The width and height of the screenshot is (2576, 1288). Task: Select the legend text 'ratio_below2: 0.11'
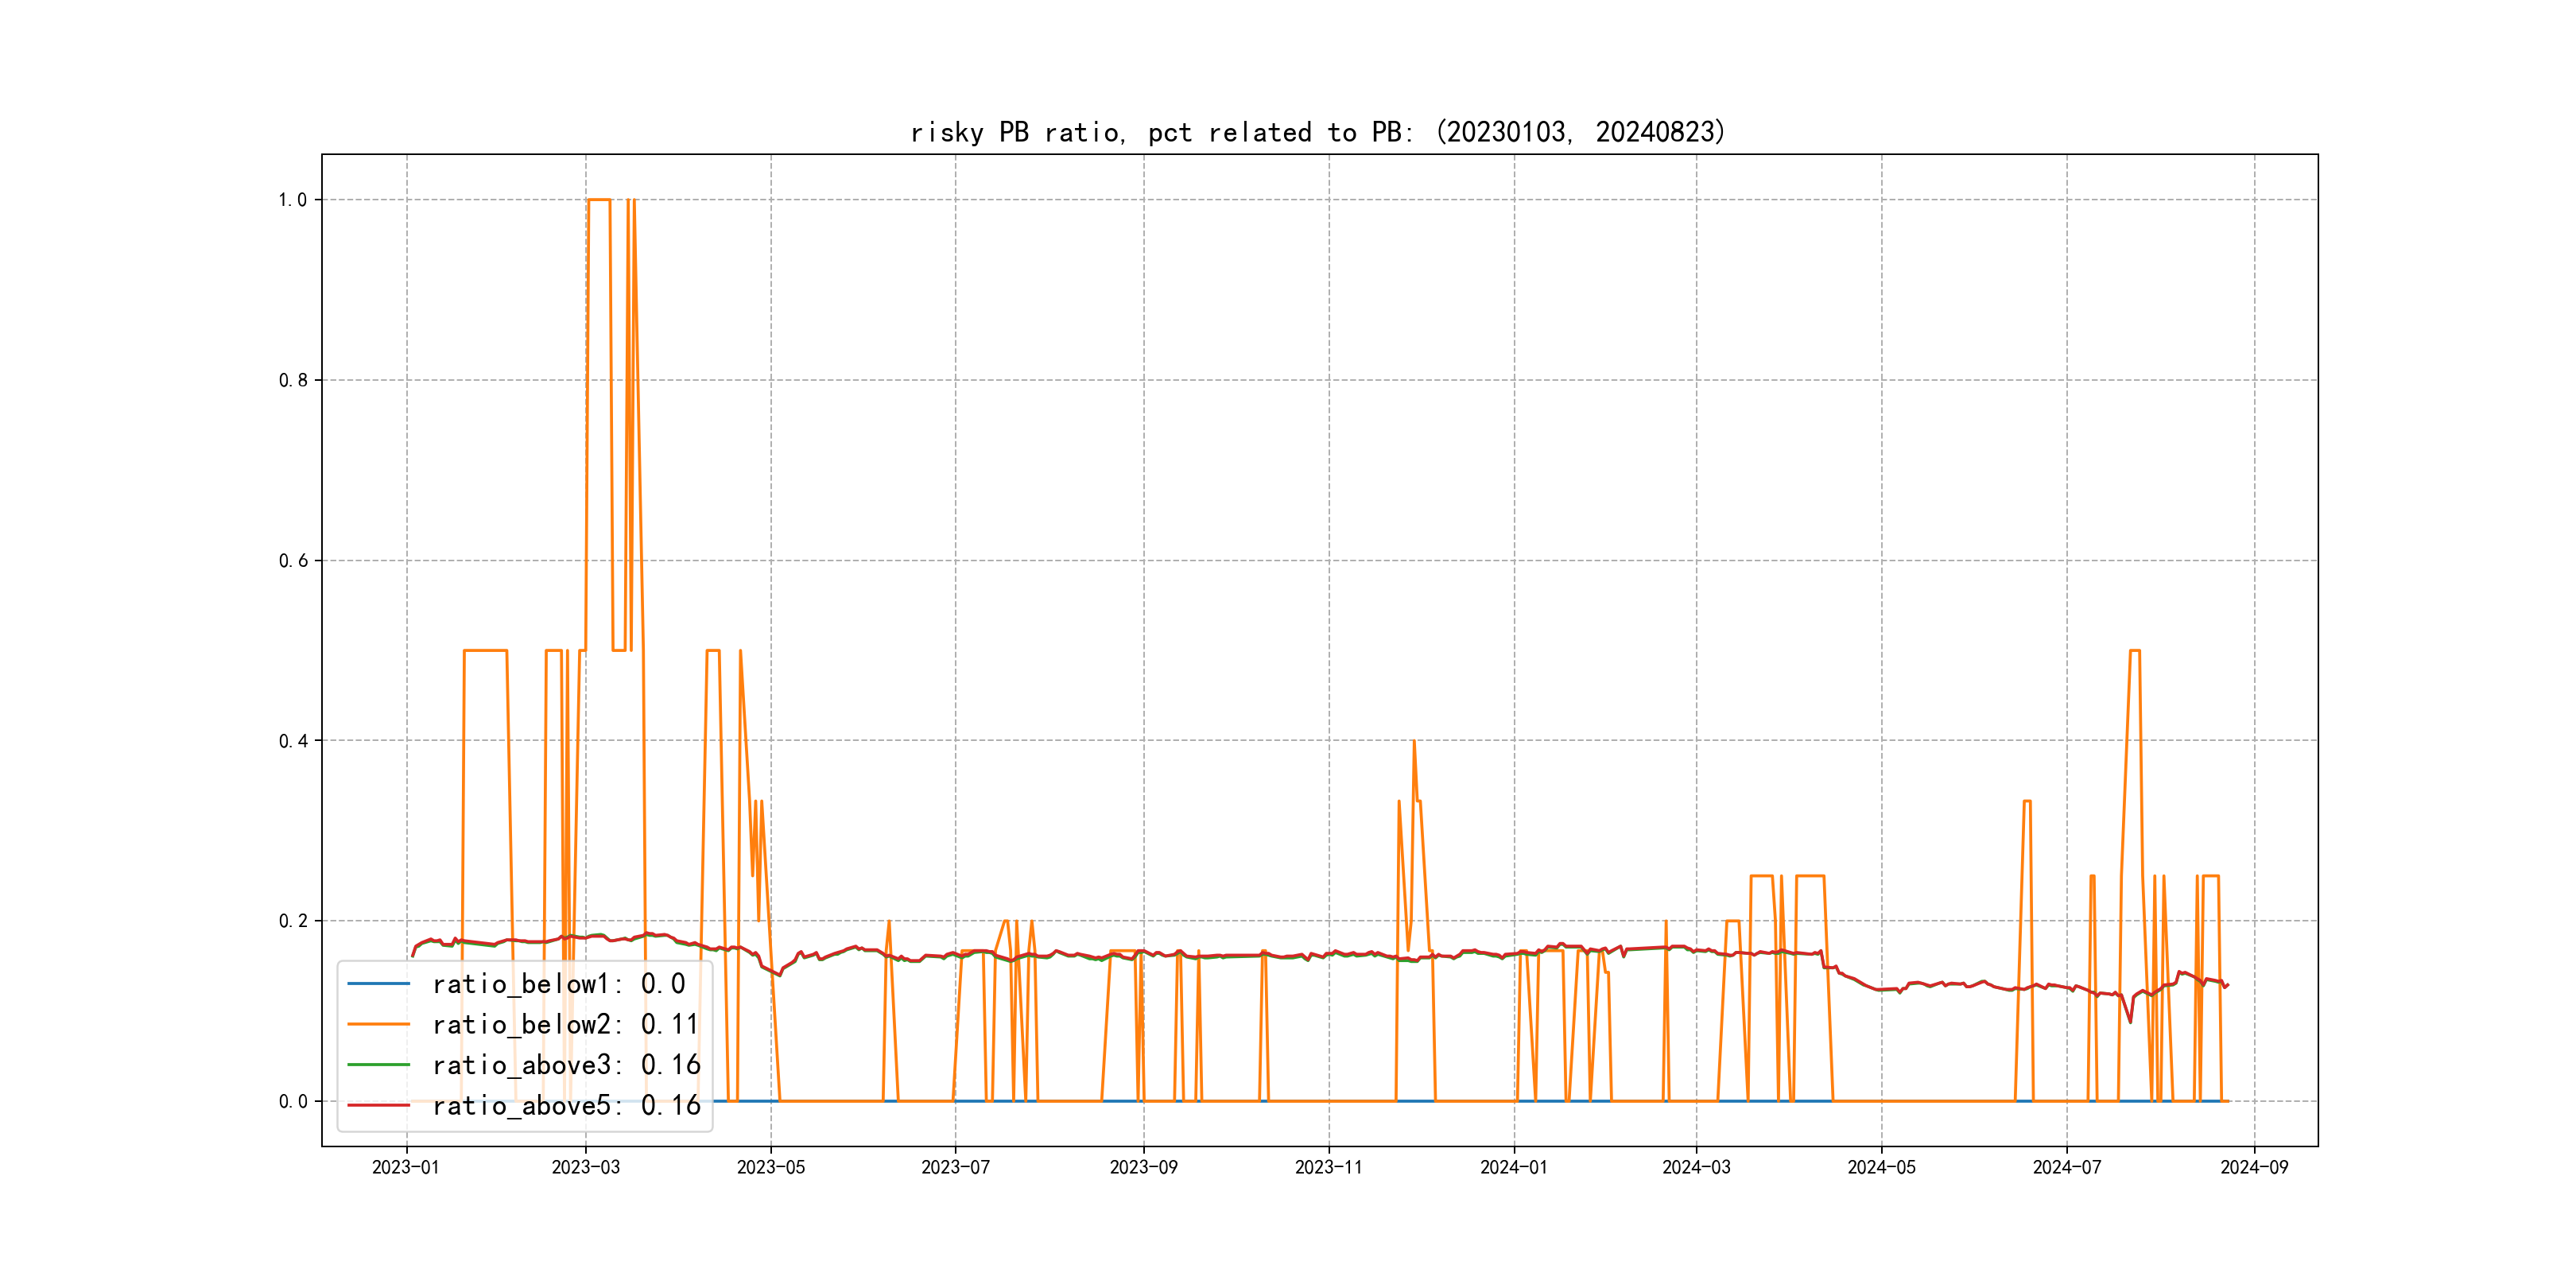[565, 1024]
